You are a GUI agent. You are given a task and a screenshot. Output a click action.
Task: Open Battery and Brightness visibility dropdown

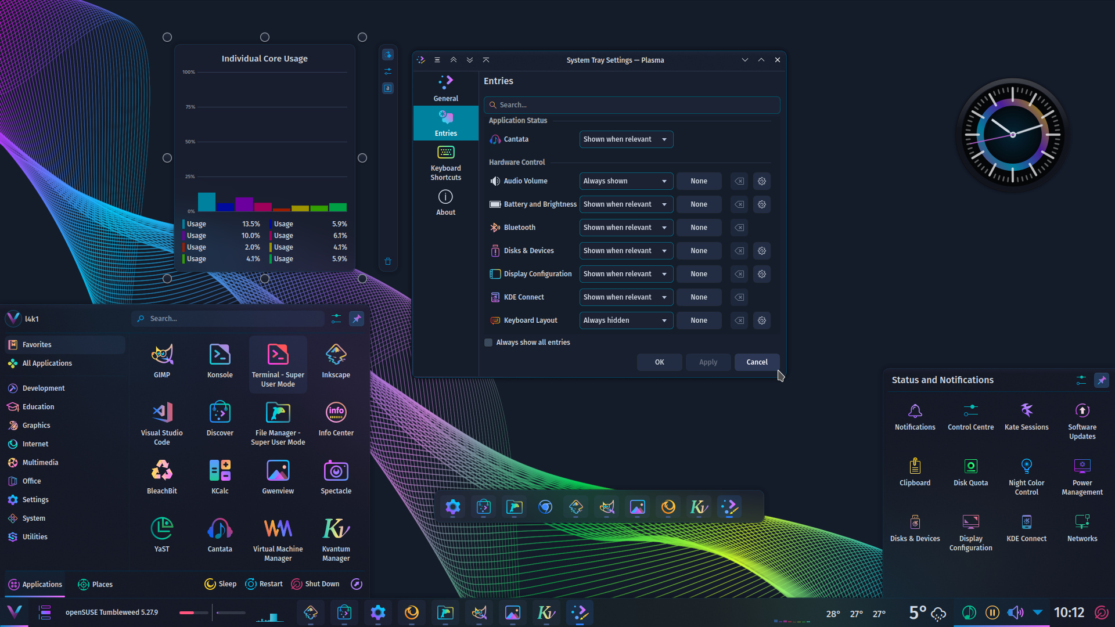[x=626, y=204]
